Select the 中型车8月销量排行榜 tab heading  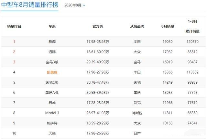pos(30,5)
